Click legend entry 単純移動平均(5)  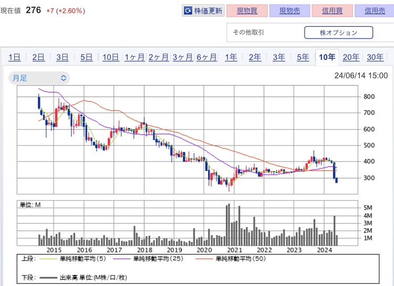pos(83,258)
